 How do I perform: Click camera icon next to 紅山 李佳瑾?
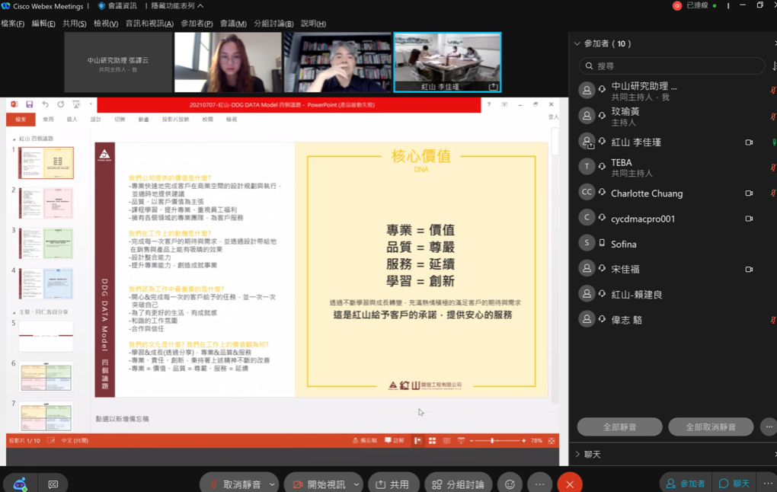(x=749, y=142)
